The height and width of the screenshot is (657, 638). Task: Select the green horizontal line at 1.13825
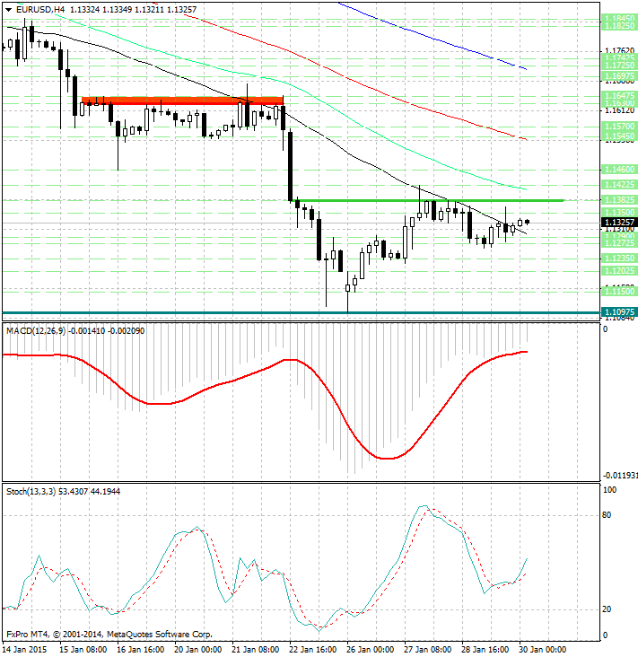(x=427, y=201)
